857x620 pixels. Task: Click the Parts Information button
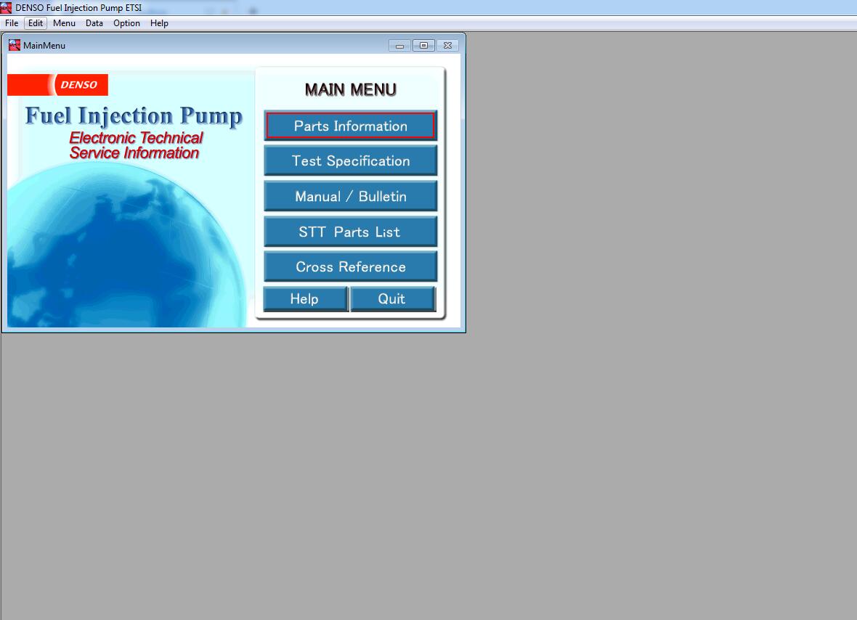pos(350,126)
